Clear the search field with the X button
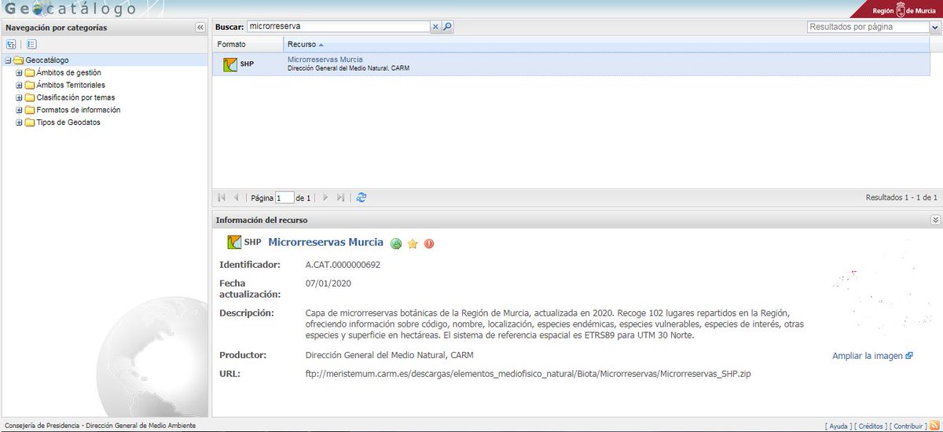This screenshot has height=432, width=943. coord(436,27)
